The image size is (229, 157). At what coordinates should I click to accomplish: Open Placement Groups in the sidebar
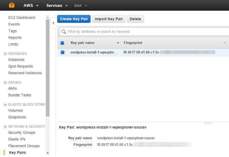tap(24, 146)
